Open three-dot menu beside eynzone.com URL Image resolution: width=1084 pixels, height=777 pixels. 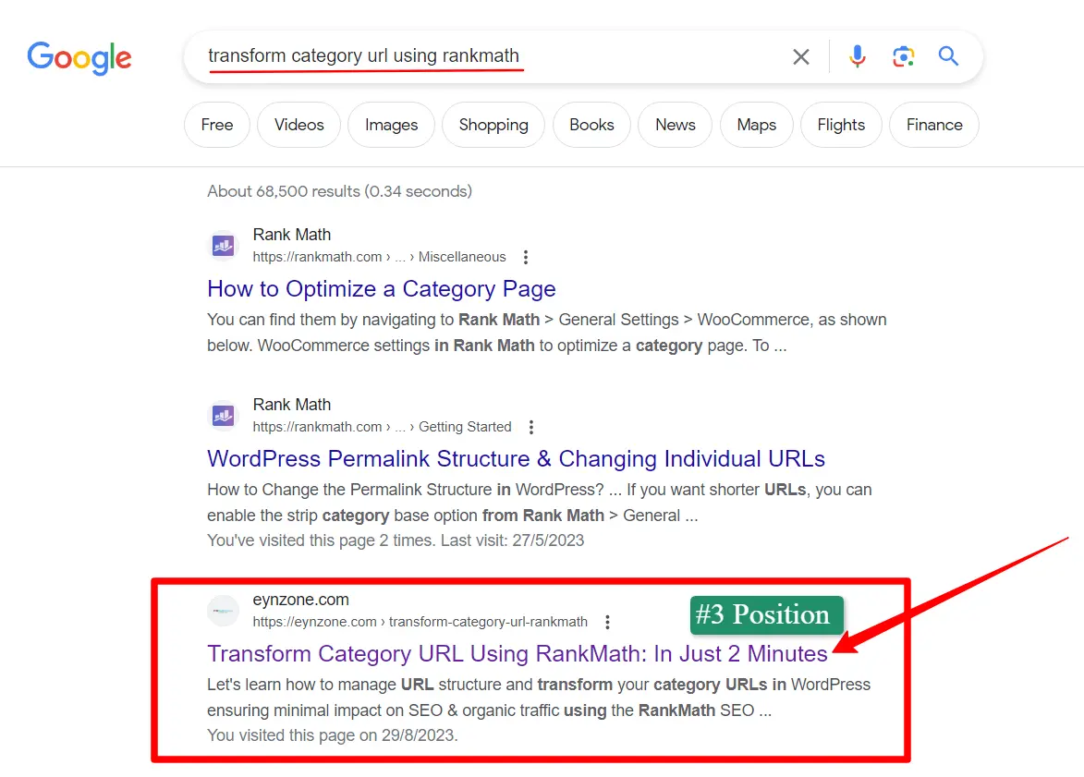(x=608, y=622)
